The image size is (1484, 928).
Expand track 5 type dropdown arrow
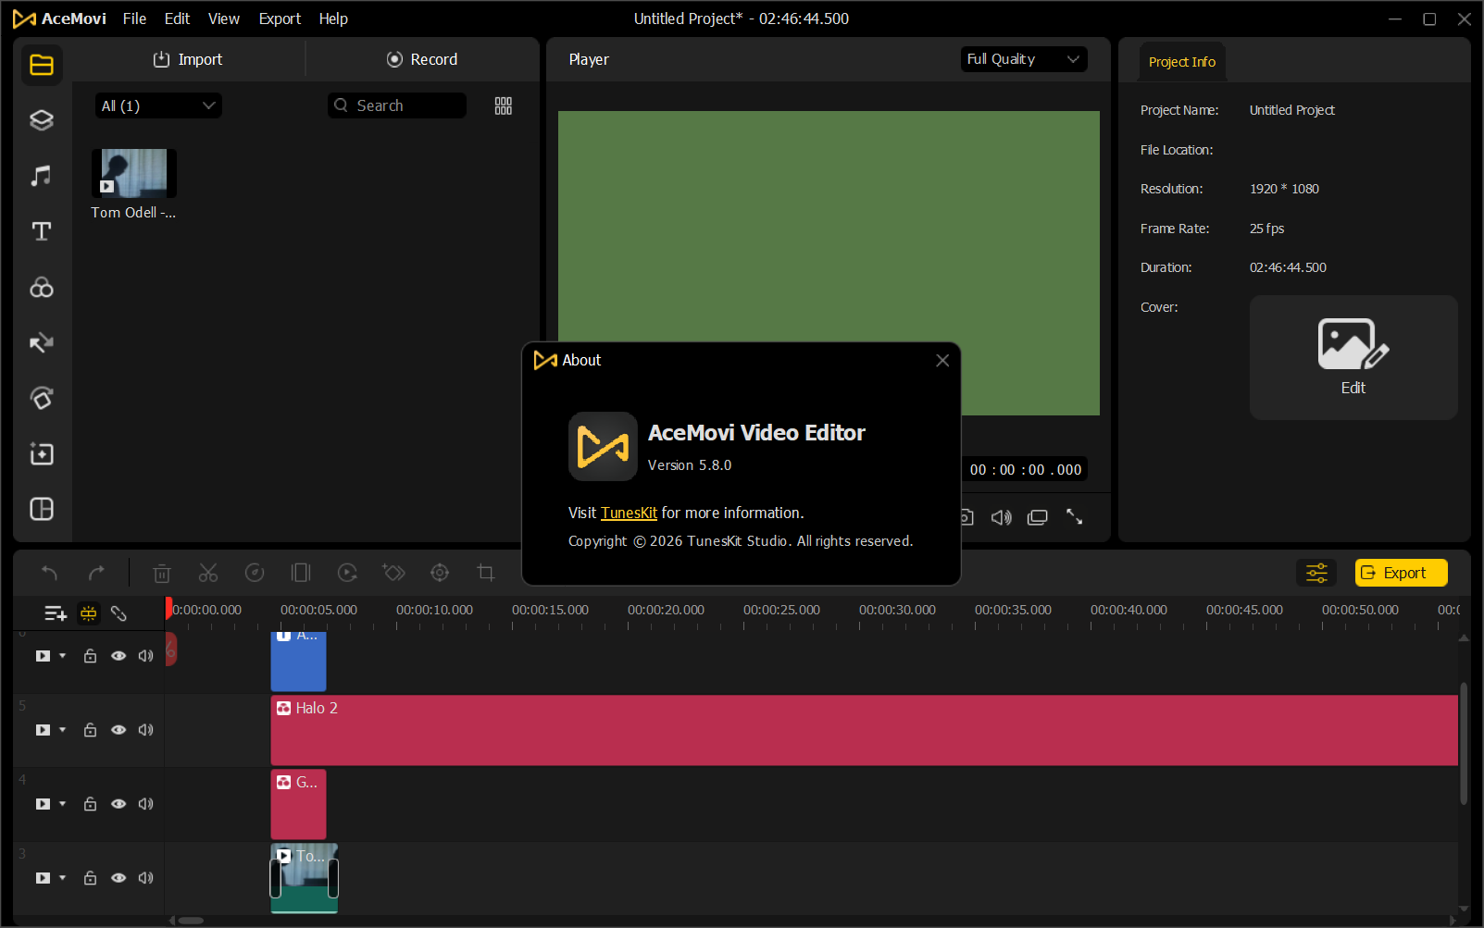(x=63, y=730)
